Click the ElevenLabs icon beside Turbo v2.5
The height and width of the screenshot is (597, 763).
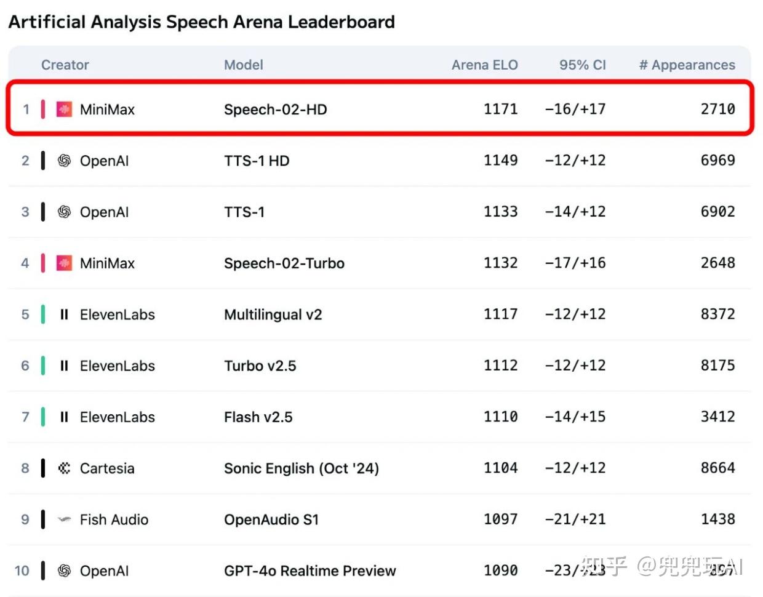tap(64, 366)
